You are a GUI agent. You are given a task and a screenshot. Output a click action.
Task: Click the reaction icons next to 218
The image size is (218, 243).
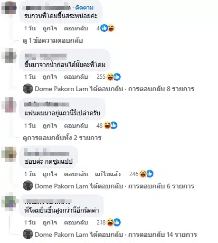[x=114, y=223]
